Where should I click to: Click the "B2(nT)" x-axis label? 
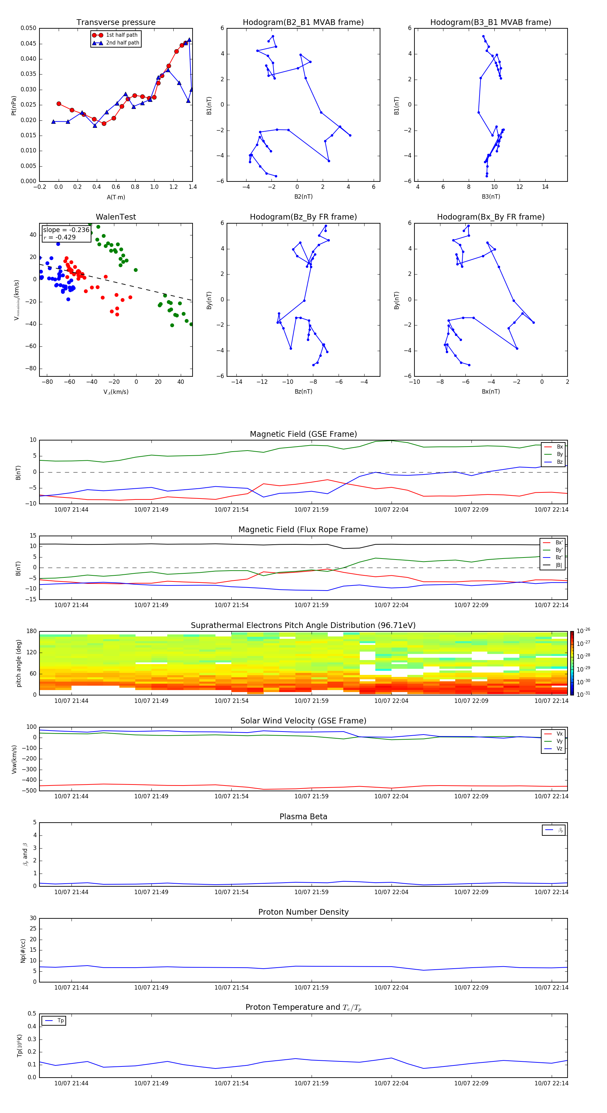pos(303,197)
